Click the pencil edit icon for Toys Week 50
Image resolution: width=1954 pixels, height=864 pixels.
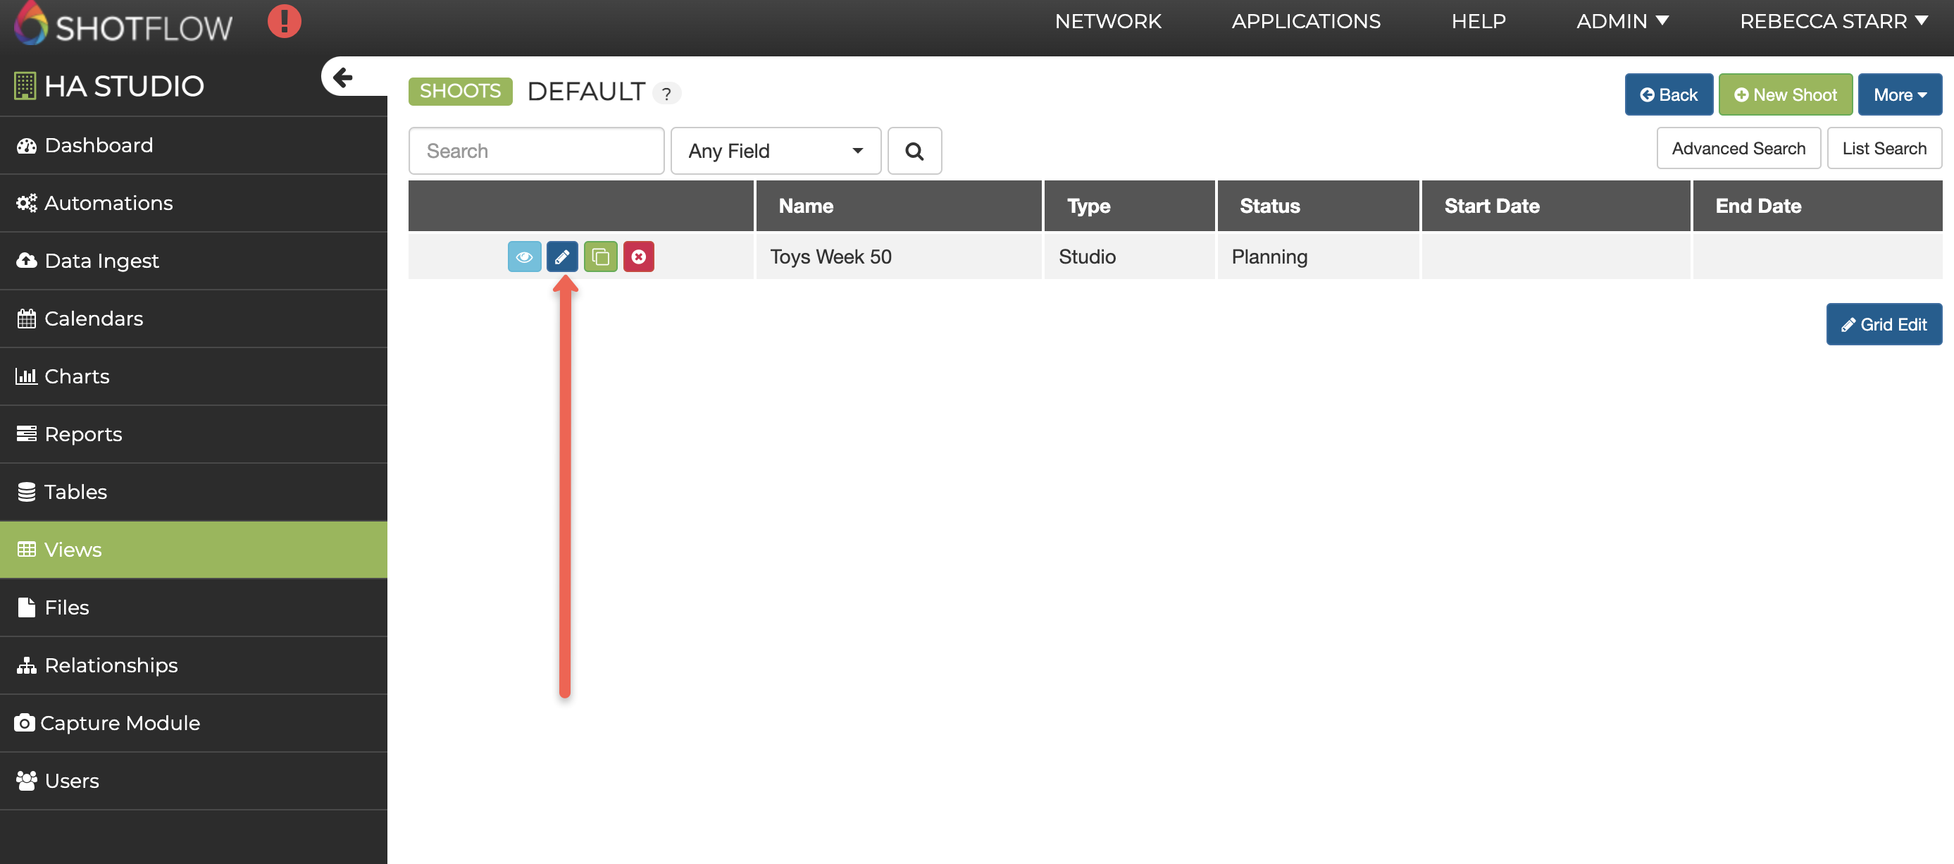coord(562,257)
